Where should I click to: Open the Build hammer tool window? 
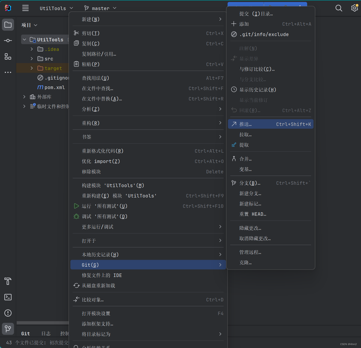click(8, 281)
